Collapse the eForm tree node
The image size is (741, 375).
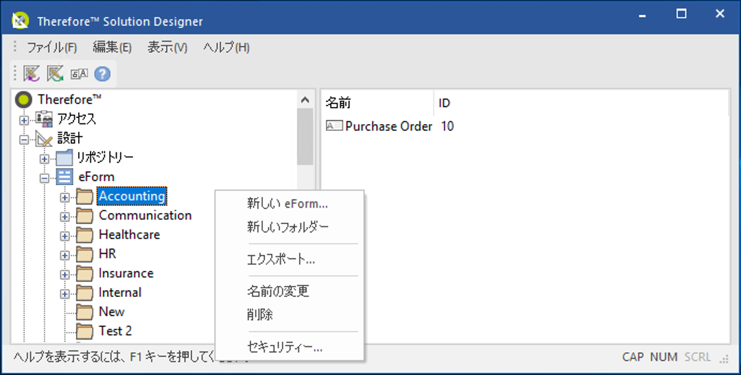click(x=45, y=178)
